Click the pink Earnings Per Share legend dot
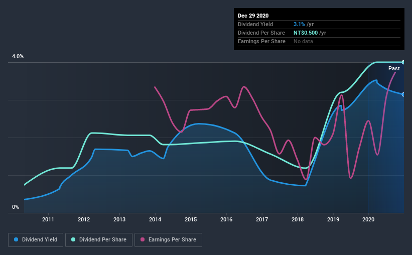This screenshot has height=255, width=412. click(143, 239)
